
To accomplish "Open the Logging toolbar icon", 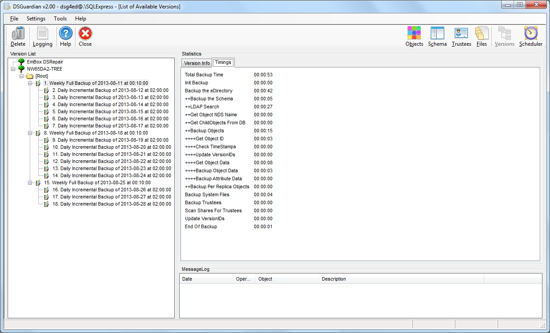I will click(43, 34).
